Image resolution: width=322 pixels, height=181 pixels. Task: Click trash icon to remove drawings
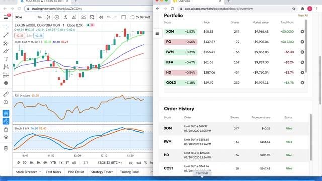[6, 148]
